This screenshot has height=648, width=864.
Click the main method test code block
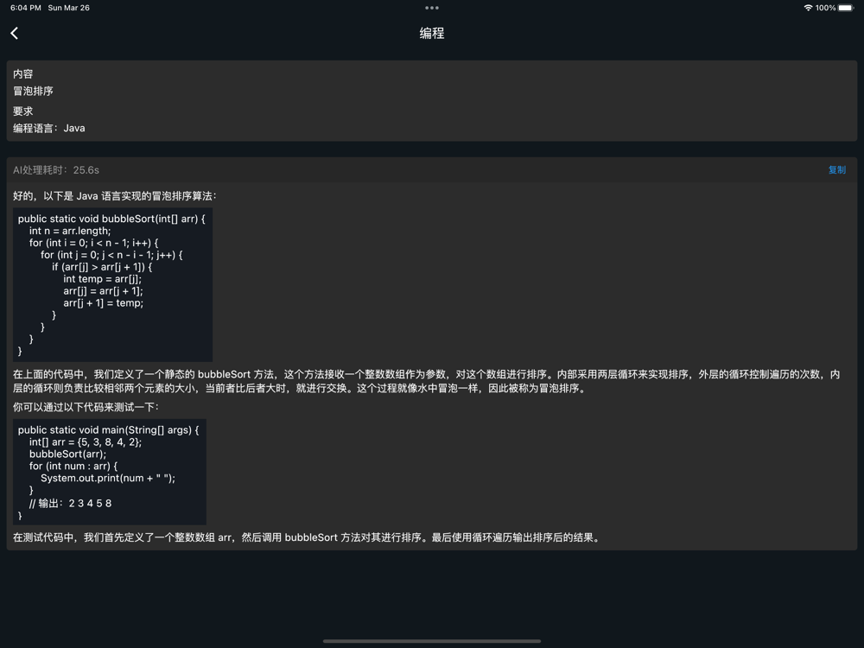pyautogui.click(x=109, y=472)
